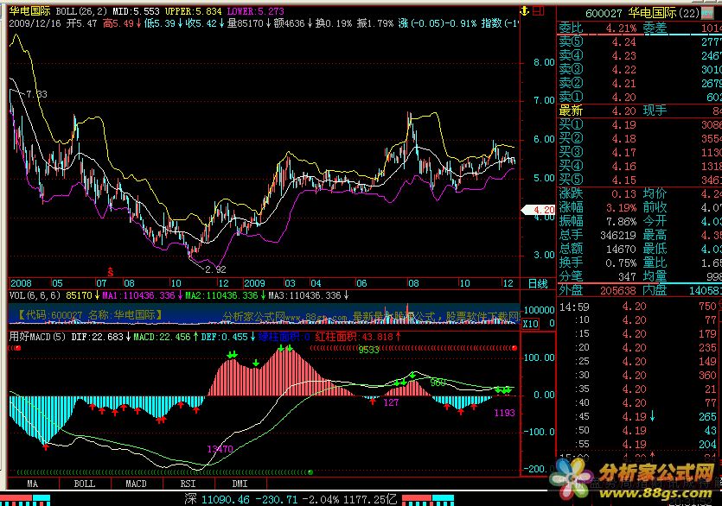Click the 用好MACD(5) indicator label
Image resolution: width=722 pixels, height=506 pixels.
point(37,337)
